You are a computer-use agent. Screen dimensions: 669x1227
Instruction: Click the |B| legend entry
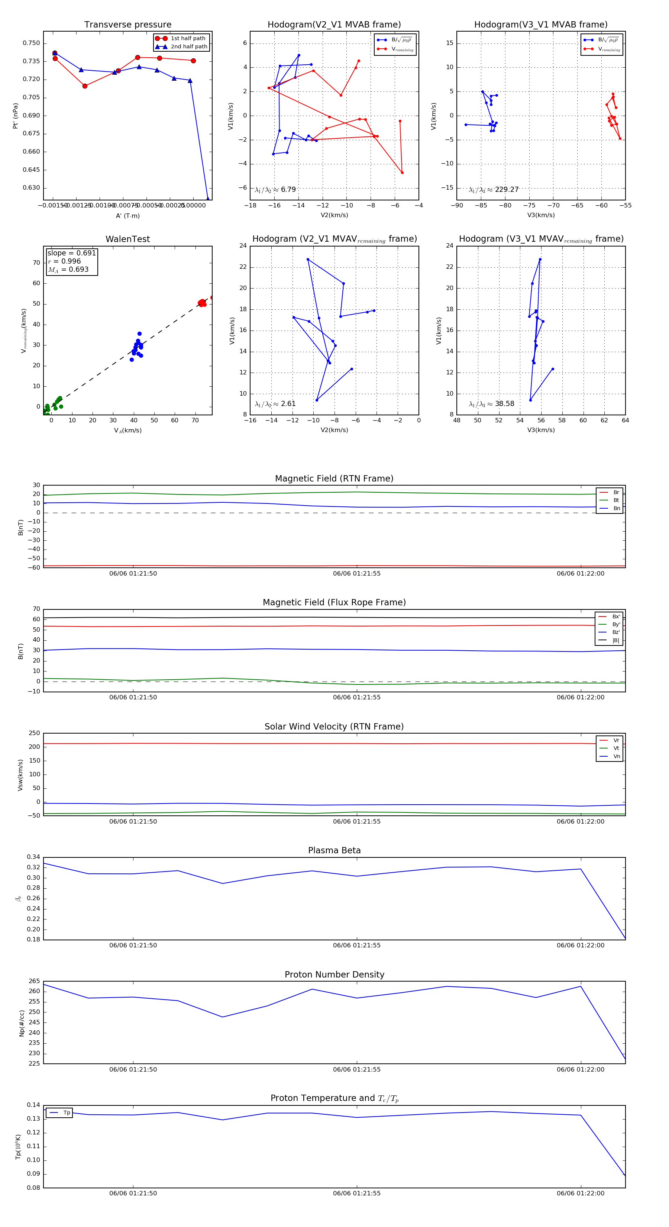[609, 640]
